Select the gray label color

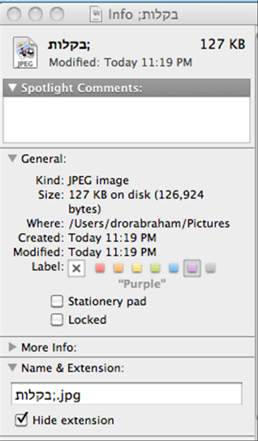tap(210, 268)
